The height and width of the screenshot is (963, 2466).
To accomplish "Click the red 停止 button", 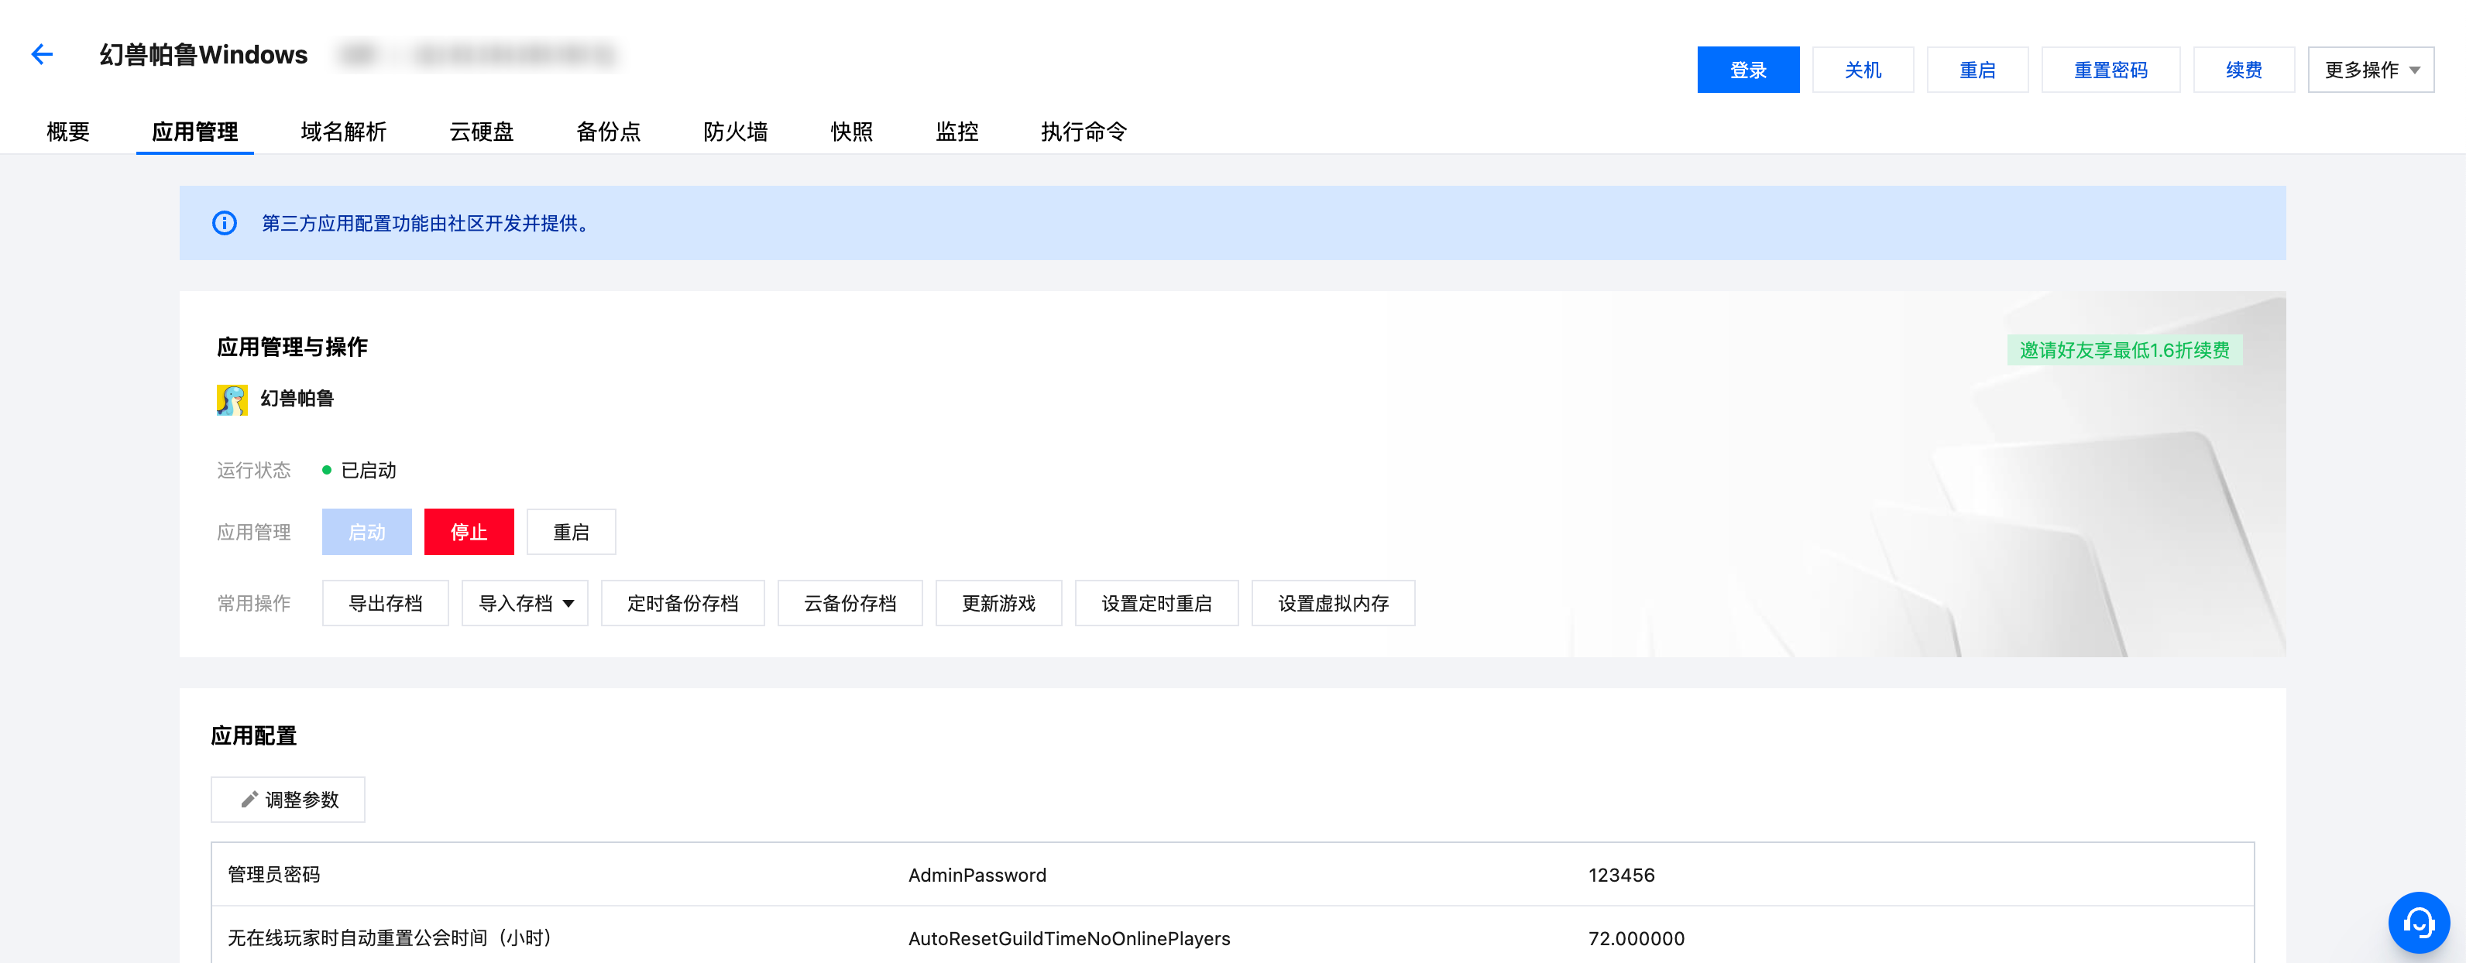I will (x=468, y=533).
